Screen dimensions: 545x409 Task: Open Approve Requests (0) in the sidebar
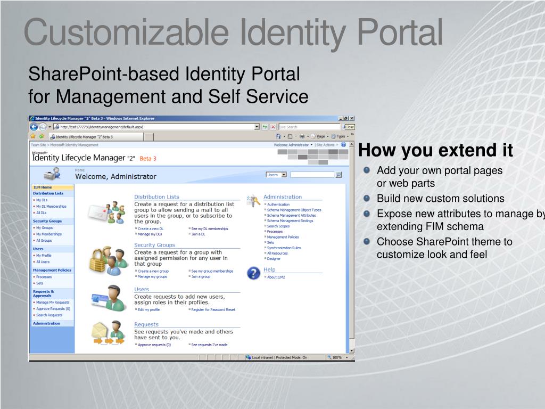(x=53, y=309)
